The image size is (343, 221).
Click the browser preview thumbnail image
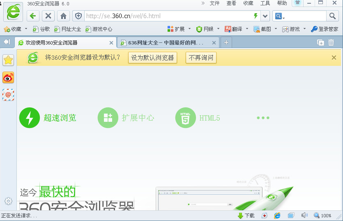click(209, 199)
